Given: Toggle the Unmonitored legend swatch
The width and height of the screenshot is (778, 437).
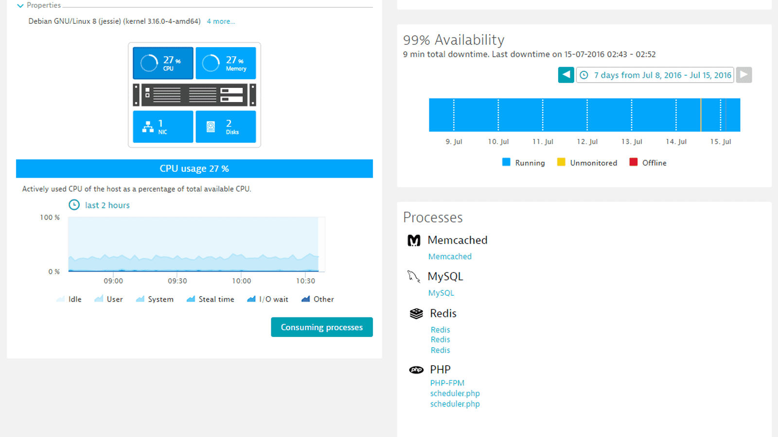Looking at the screenshot, I should point(561,162).
